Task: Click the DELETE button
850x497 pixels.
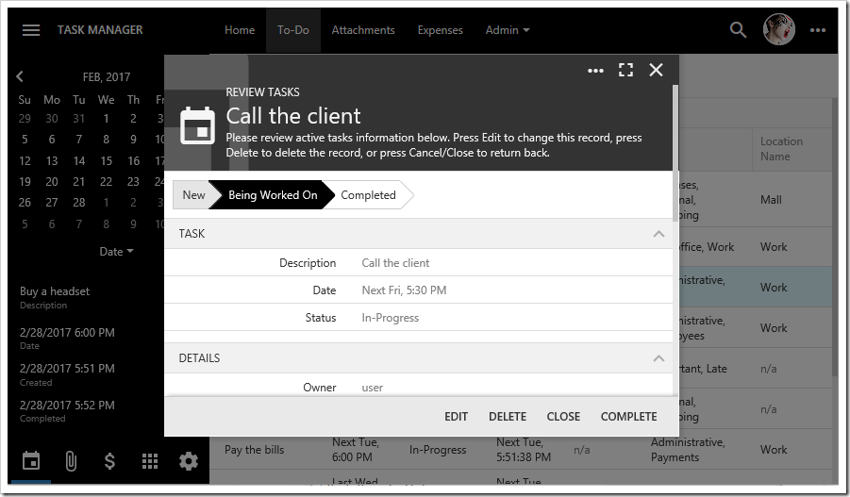Action: click(508, 417)
